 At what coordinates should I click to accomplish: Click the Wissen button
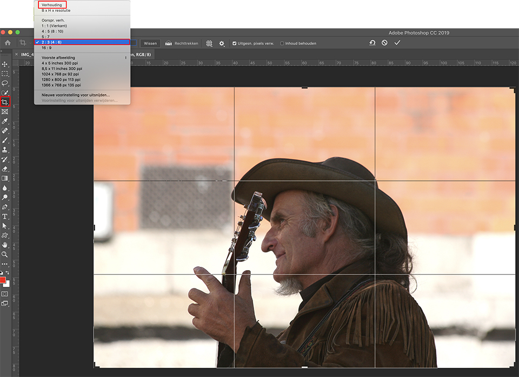click(x=150, y=43)
